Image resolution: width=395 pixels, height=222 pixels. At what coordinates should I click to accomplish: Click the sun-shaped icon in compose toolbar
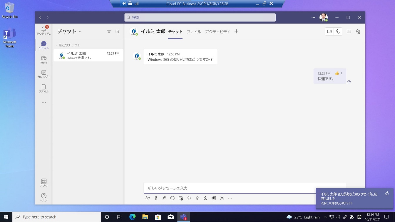click(x=222, y=198)
